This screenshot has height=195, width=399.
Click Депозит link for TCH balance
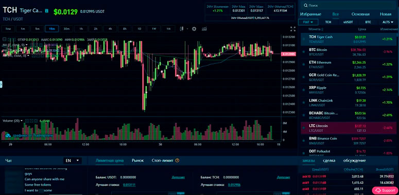point(284,177)
